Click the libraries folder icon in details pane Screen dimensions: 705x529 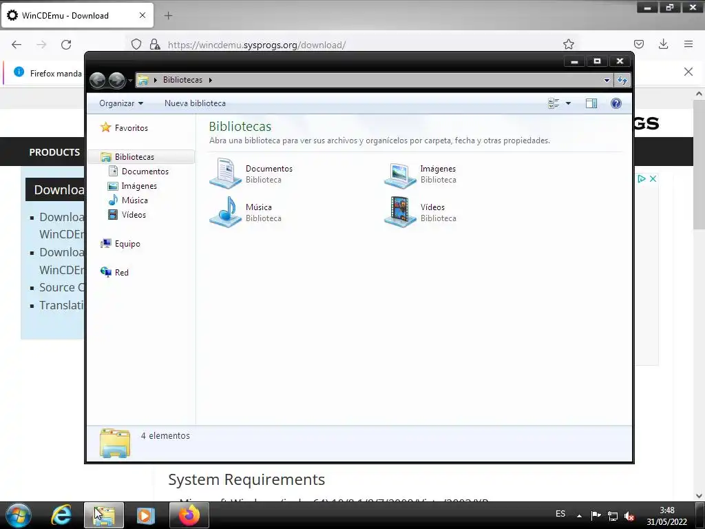(115, 443)
